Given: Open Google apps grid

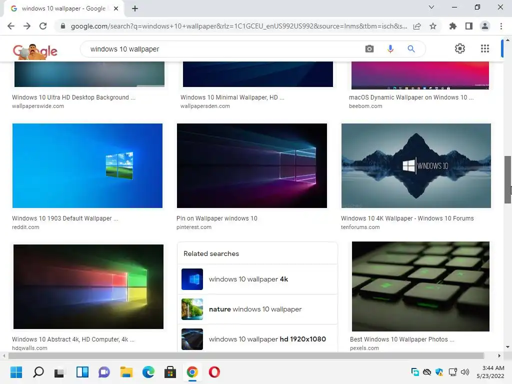Looking at the screenshot, I should coord(485,48).
